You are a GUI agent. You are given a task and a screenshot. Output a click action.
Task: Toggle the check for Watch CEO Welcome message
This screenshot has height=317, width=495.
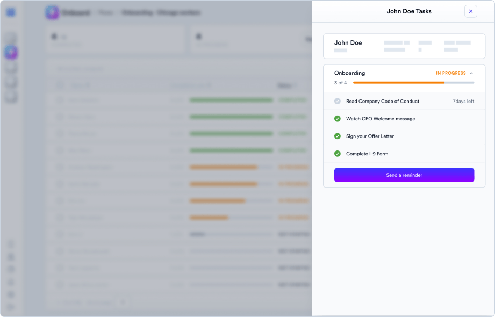pos(338,119)
